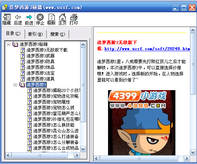Select the 造梦西游3无敌版下载 topic
Image resolution: width=197 pixels, height=164 pixels.
pyautogui.click(x=47, y=50)
